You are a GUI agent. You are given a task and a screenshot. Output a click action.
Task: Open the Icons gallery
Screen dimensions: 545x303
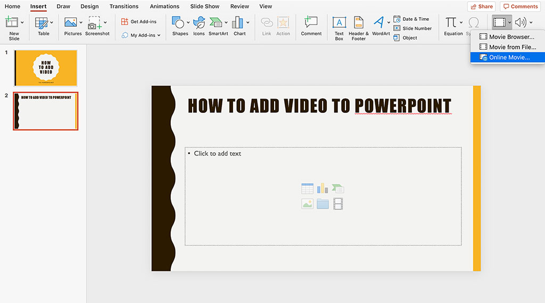click(199, 26)
